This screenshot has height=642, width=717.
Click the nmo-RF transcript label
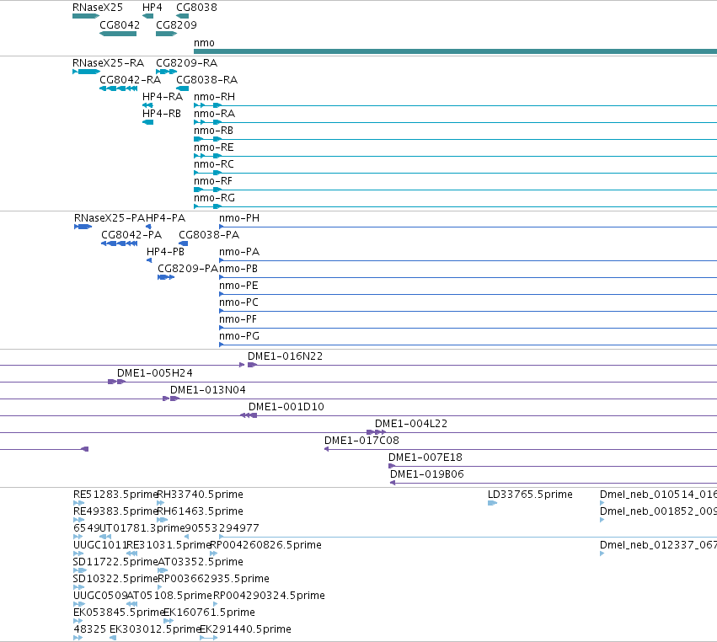[x=213, y=181]
